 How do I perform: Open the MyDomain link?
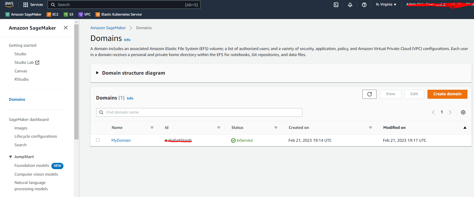coord(121,140)
